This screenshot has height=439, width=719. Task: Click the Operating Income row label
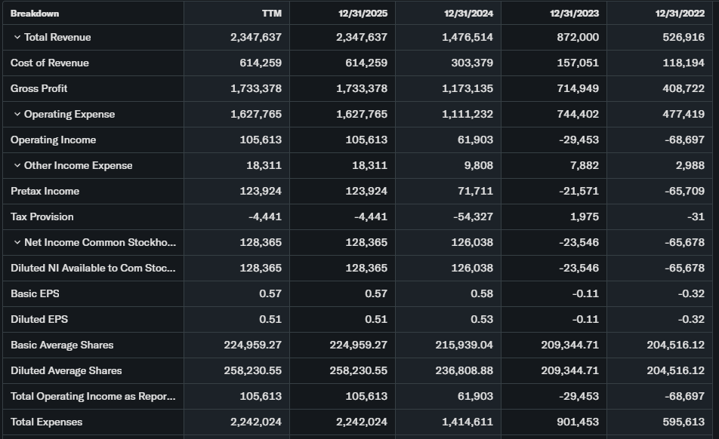point(54,140)
